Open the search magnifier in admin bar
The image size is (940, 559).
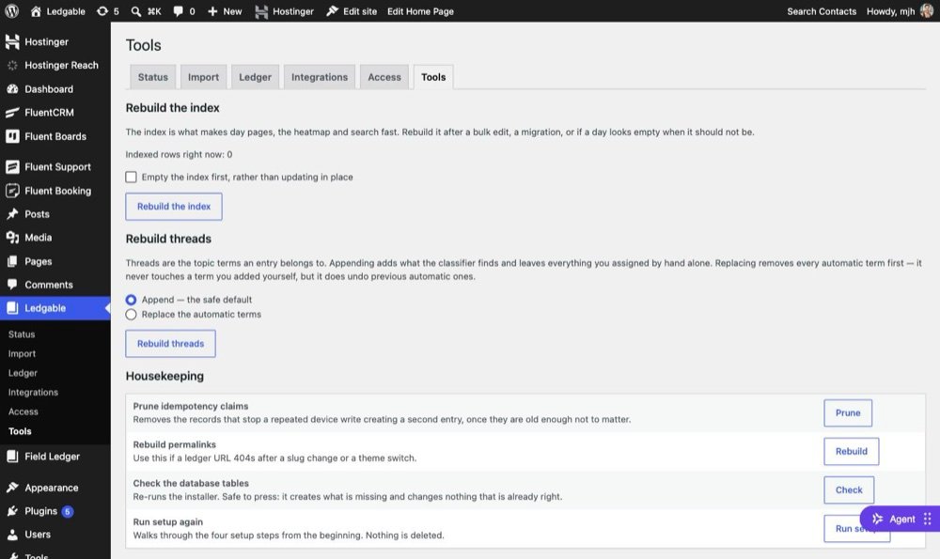click(x=136, y=11)
